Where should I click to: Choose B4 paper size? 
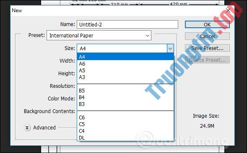click(x=125, y=98)
